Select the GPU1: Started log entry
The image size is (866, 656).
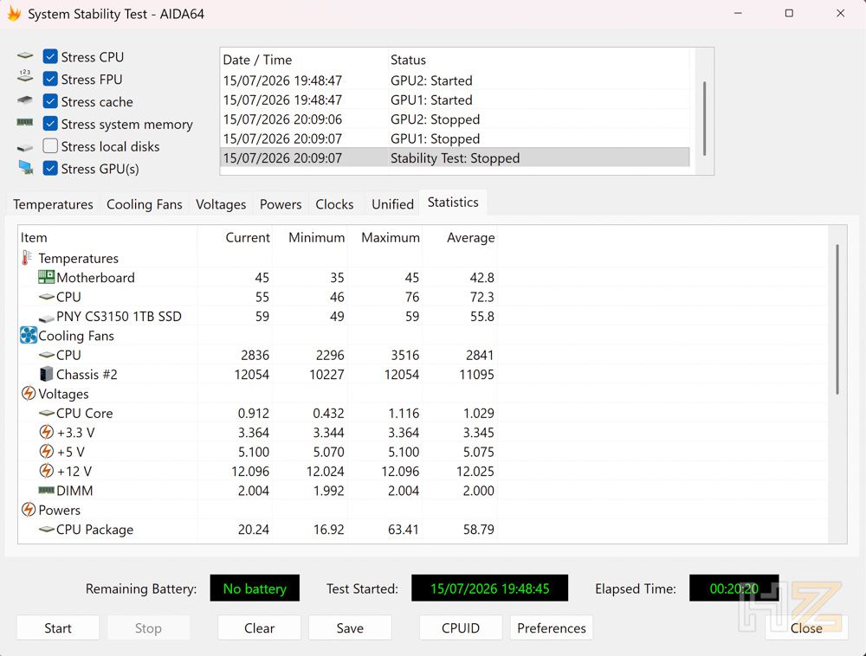(456, 100)
